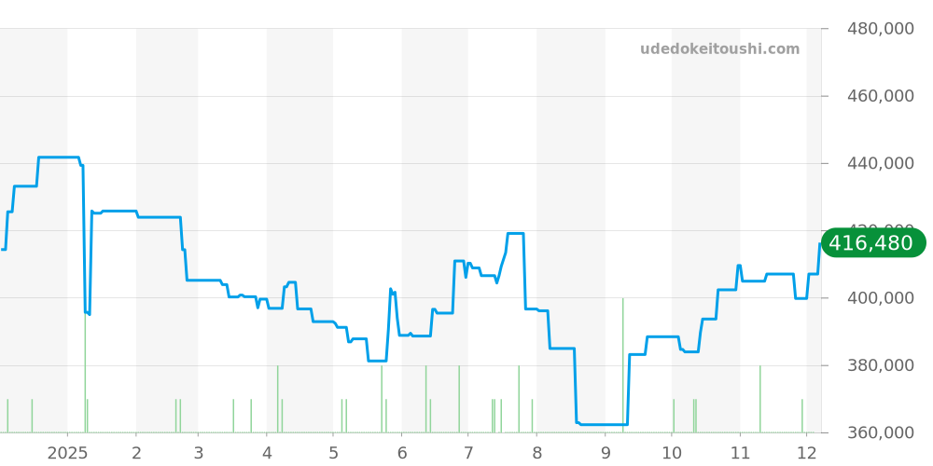Click the 480,000 y-axis label
933x466 pixels.
(880, 29)
